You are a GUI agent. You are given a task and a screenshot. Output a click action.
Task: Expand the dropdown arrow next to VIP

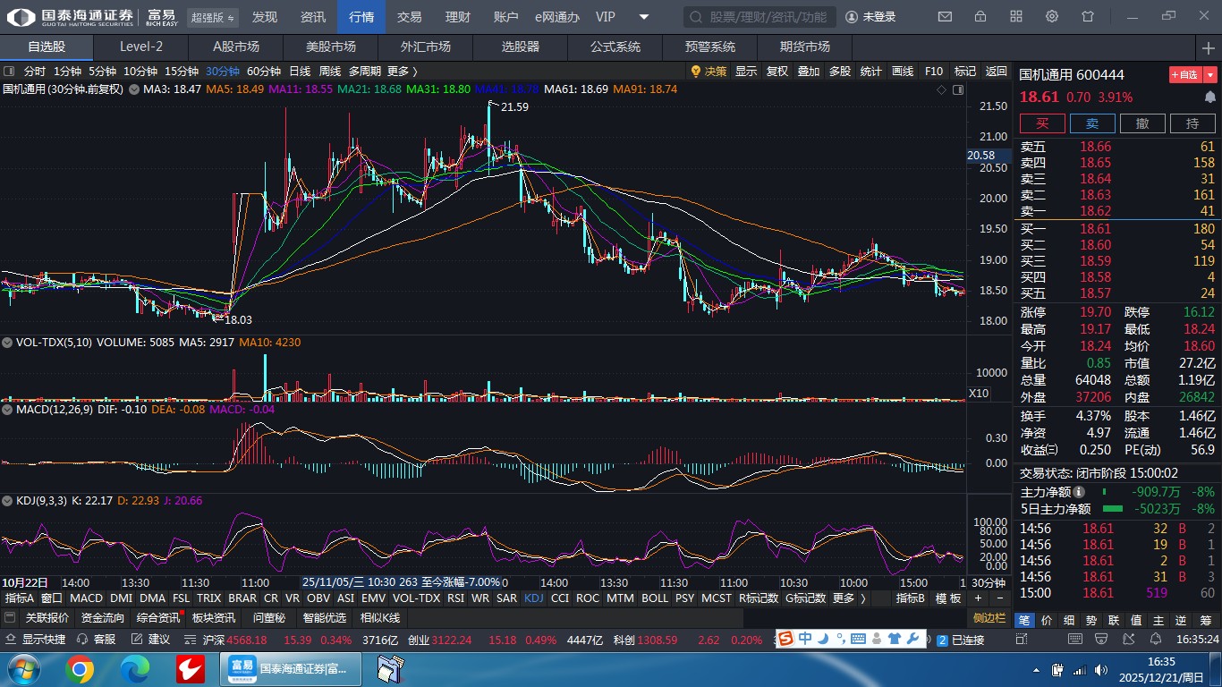644,17
